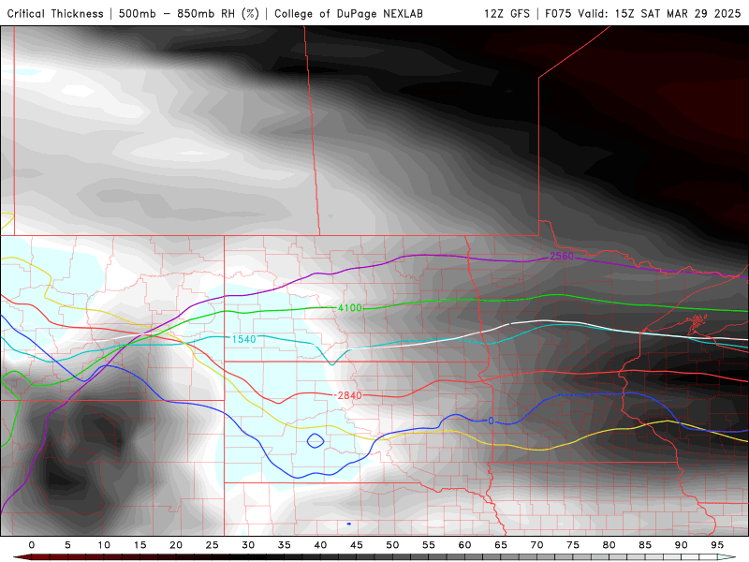The height and width of the screenshot is (562, 749).
Task: Click the "500mb - 850mb RH (%)" header label
Action: [x=189, y=13]
